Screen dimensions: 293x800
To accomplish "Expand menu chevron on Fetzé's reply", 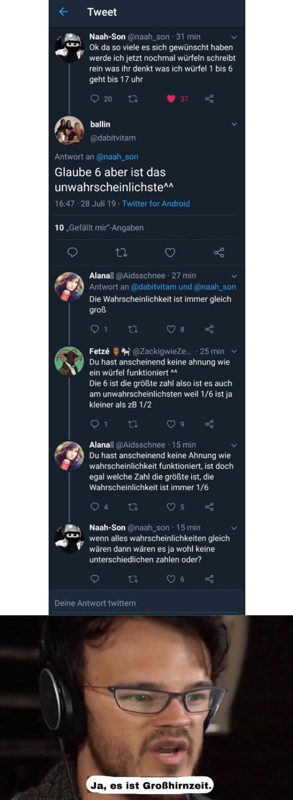I will click(x=234, y=352).
